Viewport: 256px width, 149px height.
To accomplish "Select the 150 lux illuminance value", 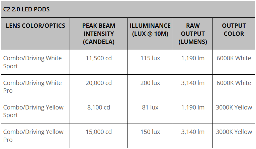I will (150, 132).
